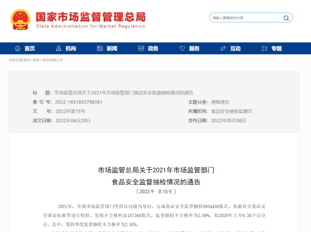Click the 国家市场监督管理总局 site title

pos(90,16)
